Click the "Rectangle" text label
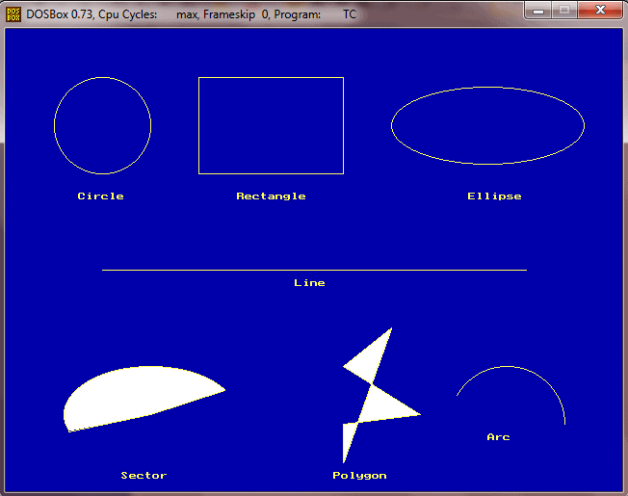Viewport: 628px width, 496px height. pos(271,196)
